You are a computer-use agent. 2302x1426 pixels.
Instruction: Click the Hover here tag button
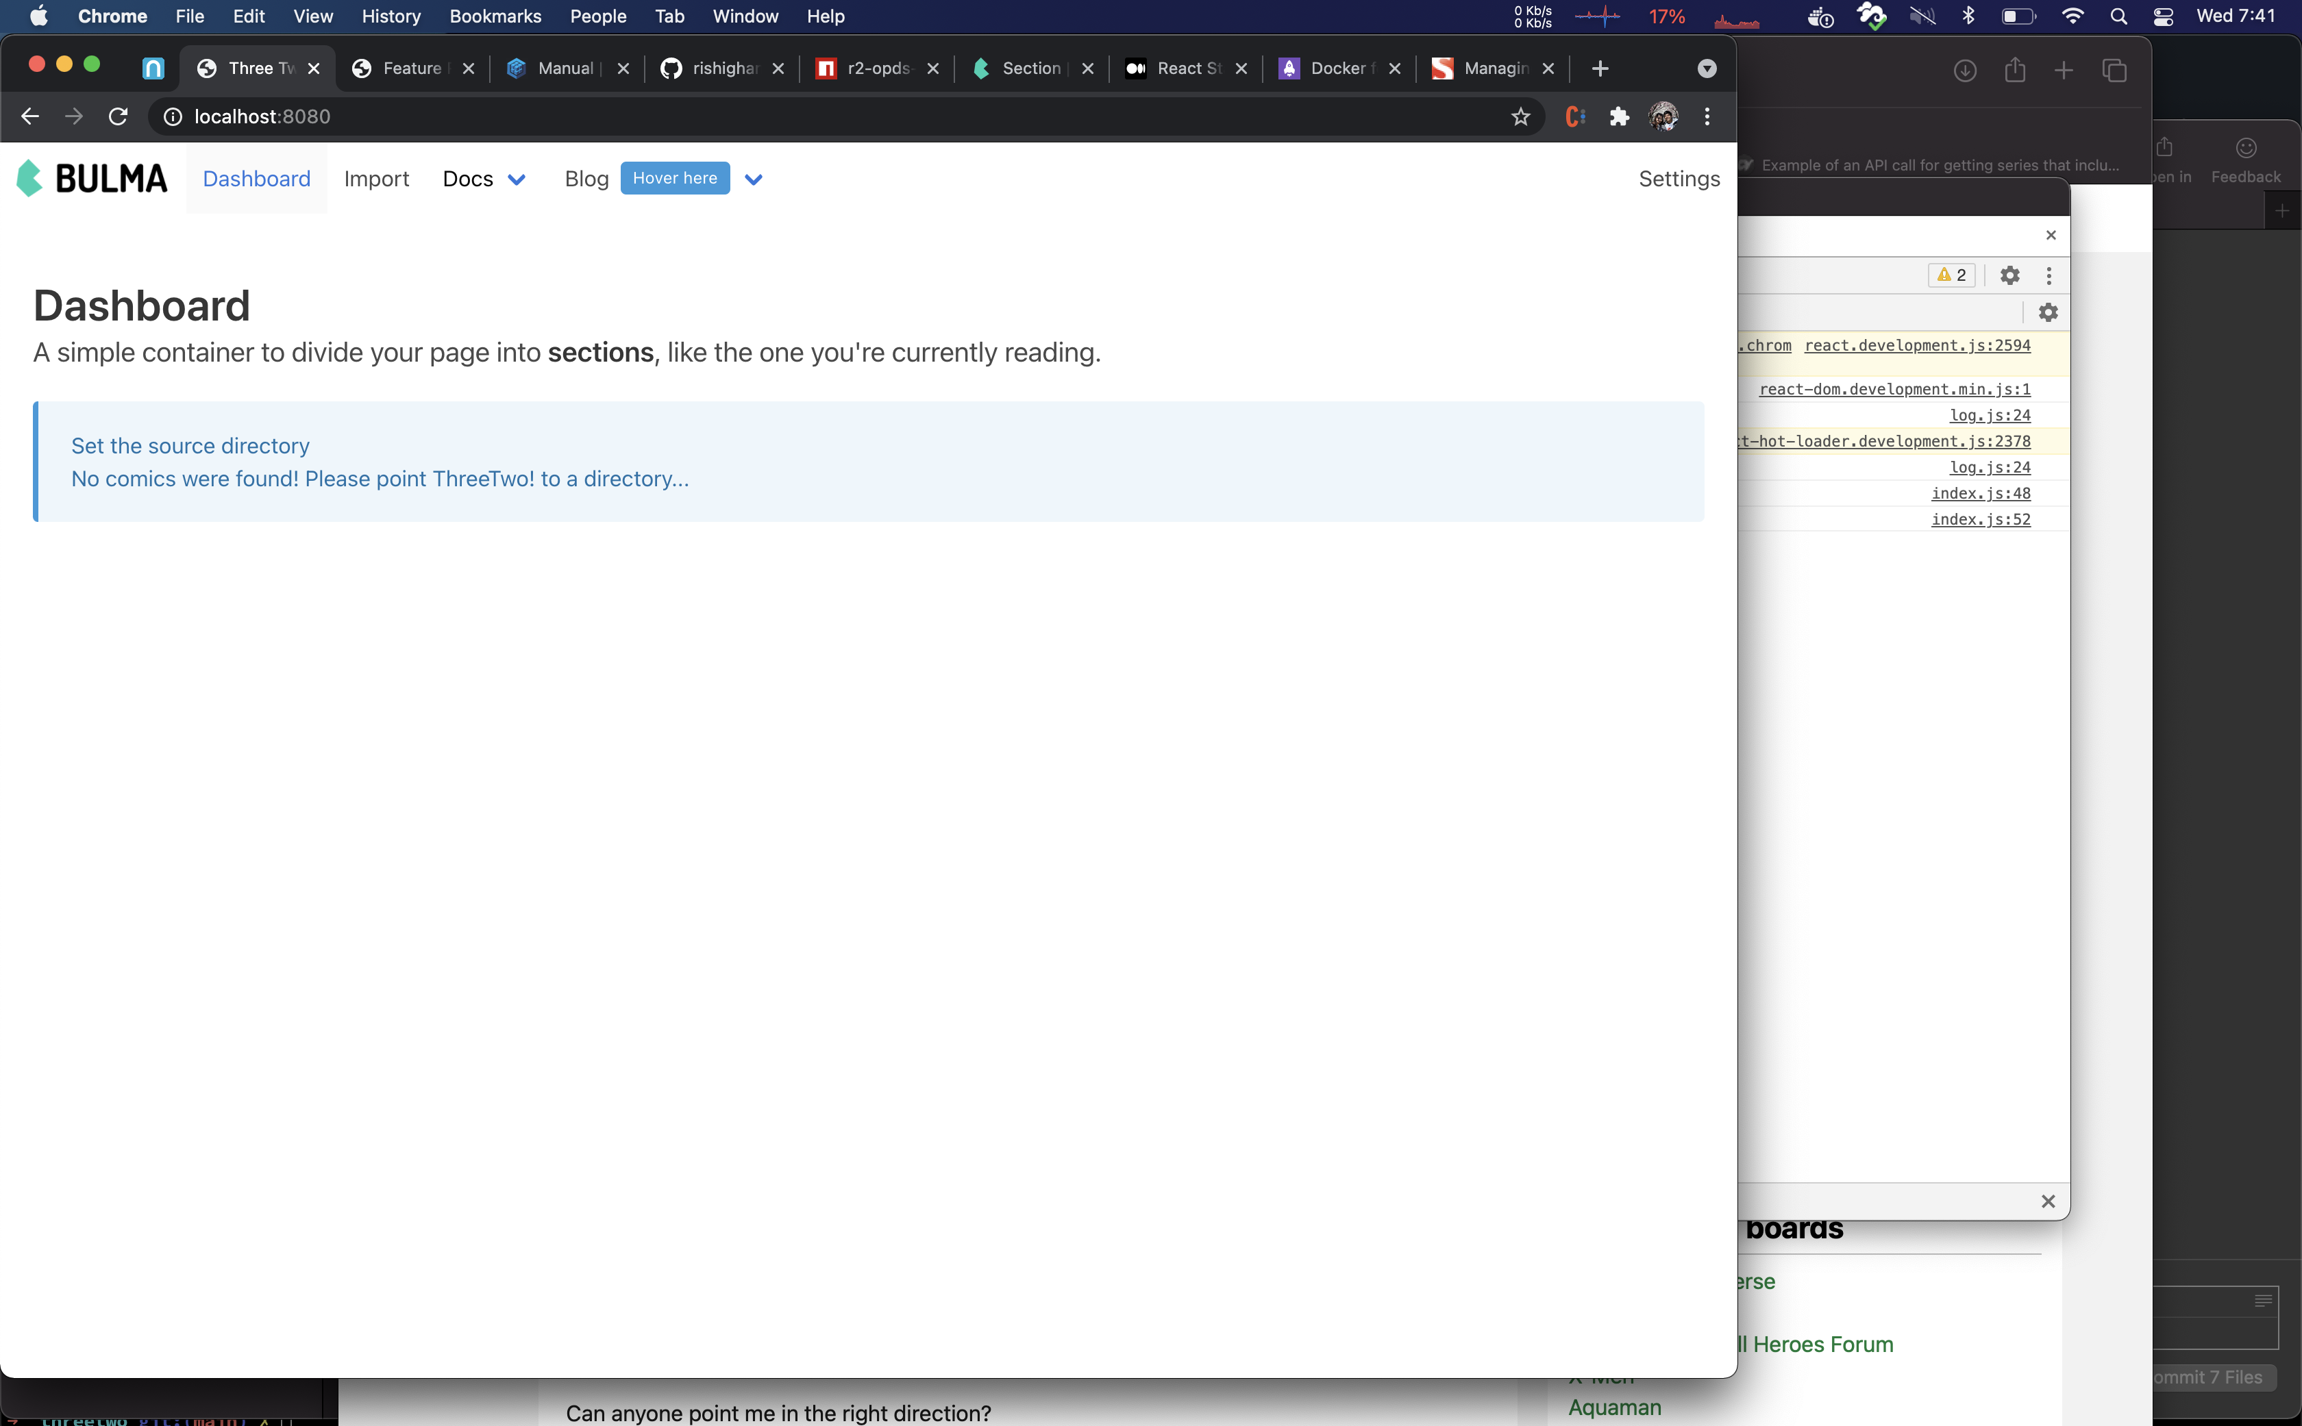coord(675,178)
